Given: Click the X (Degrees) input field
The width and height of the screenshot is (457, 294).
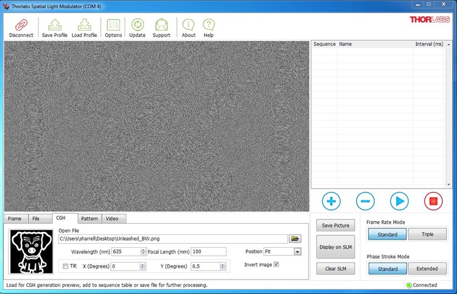Looking at the screenshot, I should pyautogui.click(x=125, y=266).
